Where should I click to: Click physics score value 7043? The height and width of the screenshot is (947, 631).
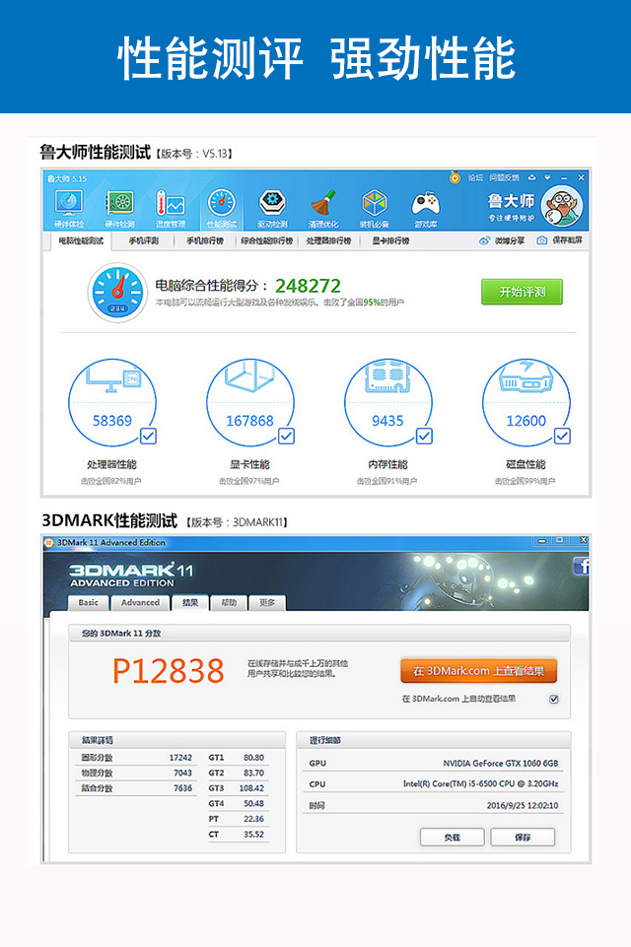tap(183, 773)
